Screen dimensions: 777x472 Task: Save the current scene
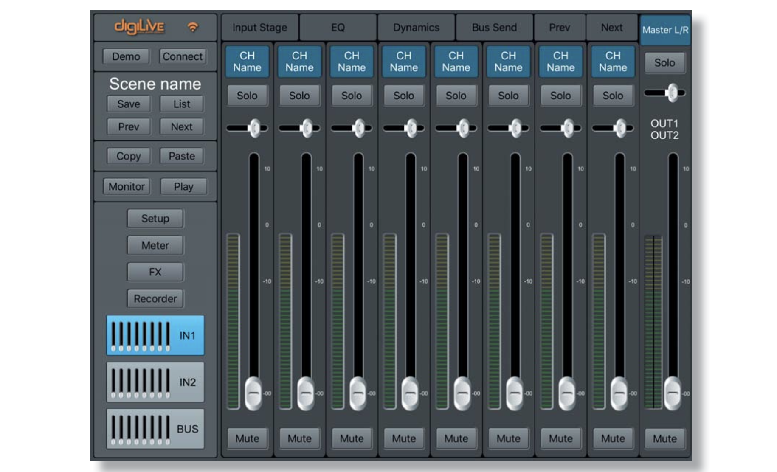(129, 104)
